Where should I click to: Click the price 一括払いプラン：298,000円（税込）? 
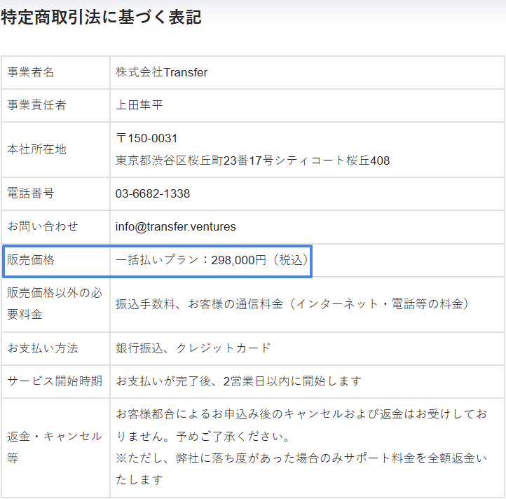pos(212,260)
